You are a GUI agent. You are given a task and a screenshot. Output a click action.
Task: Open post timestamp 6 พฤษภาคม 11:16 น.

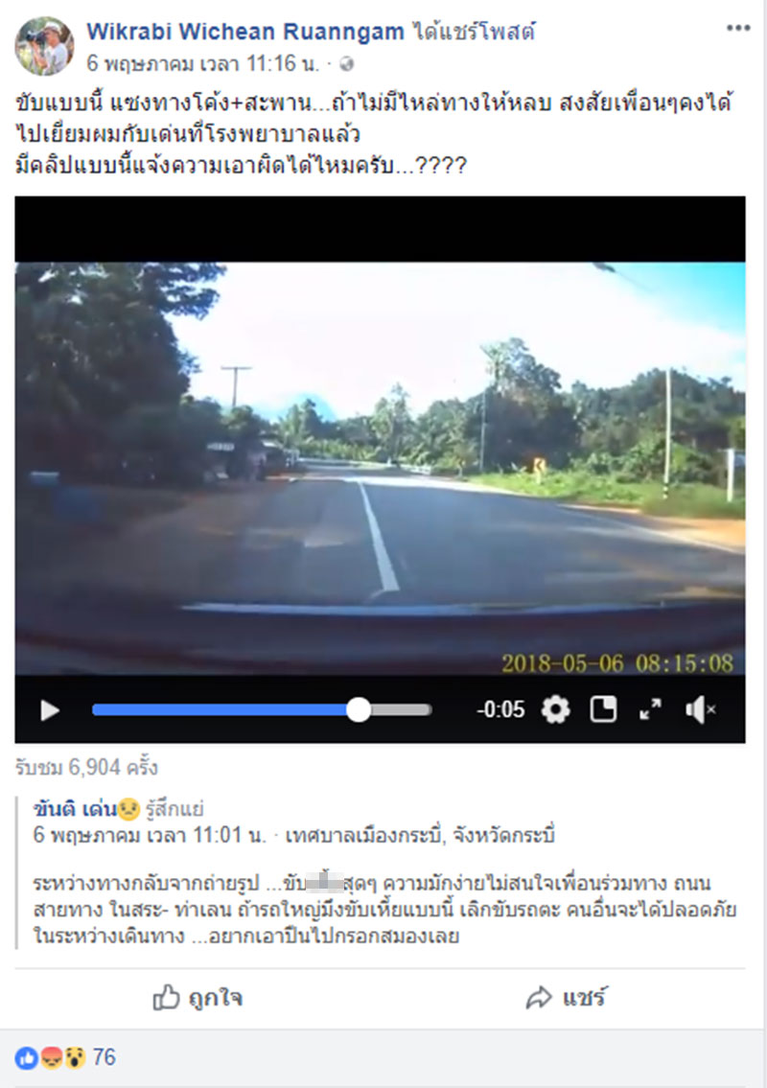[x=202, y=64]
